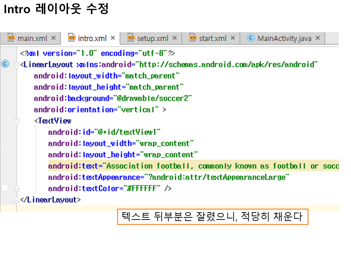Click the MainActivity.java class icon
The image size is (351, 263).
[x=250, y=38]
